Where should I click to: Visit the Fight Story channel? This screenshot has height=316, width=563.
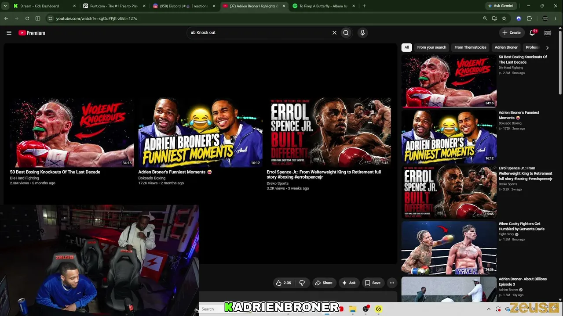506,234
